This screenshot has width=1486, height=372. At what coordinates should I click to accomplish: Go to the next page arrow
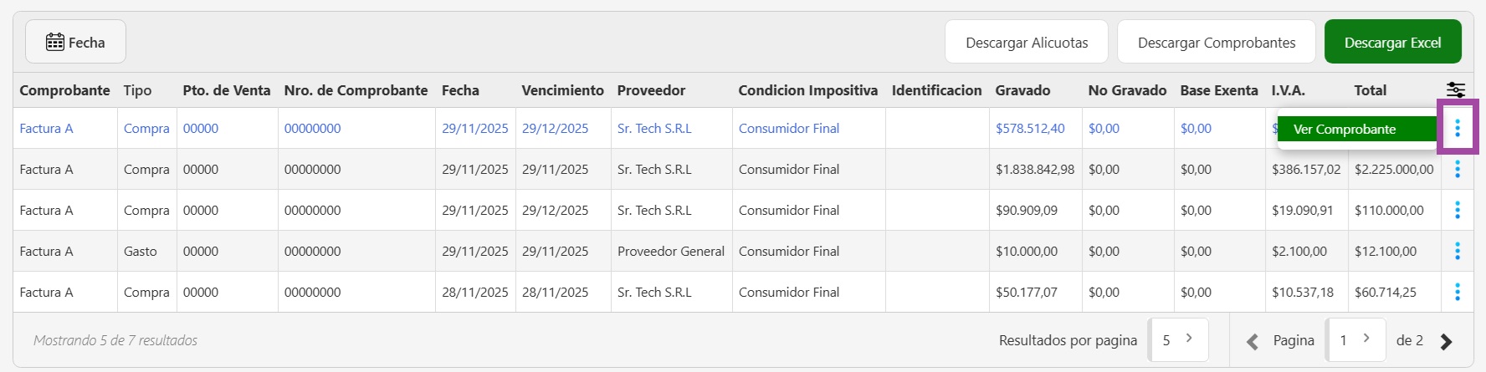point(1446,341)
